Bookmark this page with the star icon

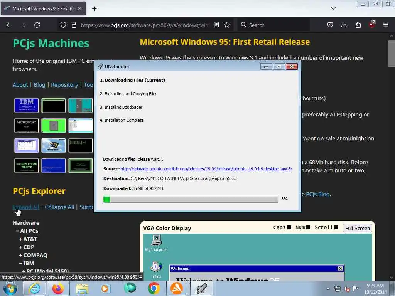[x=227, y=25]
